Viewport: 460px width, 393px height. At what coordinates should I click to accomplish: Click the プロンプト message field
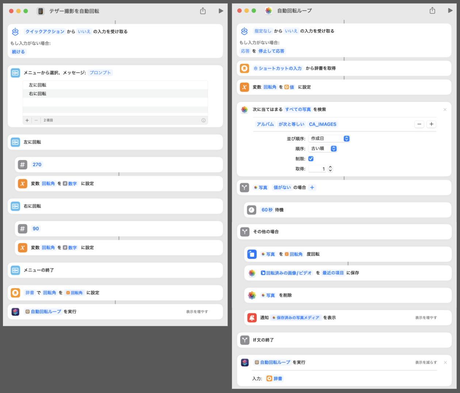[100, 73]
